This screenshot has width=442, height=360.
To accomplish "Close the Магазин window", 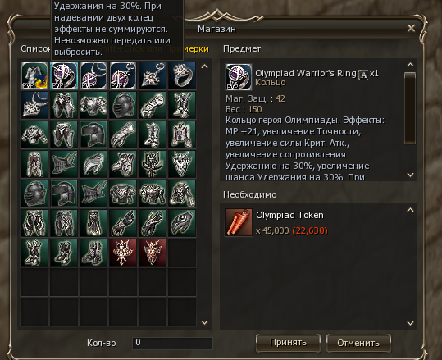I will [412, 28].
